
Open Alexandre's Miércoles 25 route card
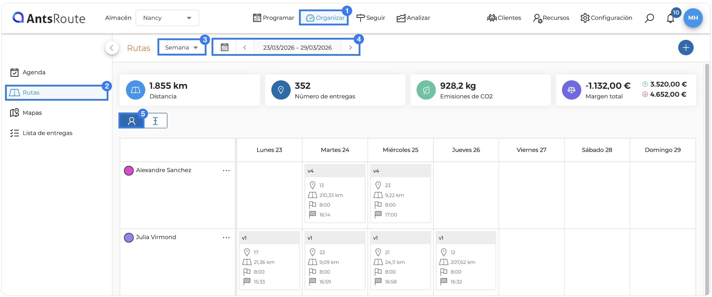pos(401,193)
